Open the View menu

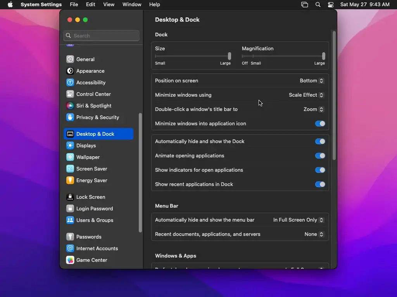tap(109, 5)
